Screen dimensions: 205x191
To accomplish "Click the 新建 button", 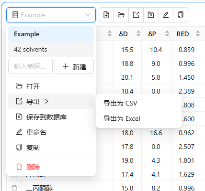I will coord(74,66).
